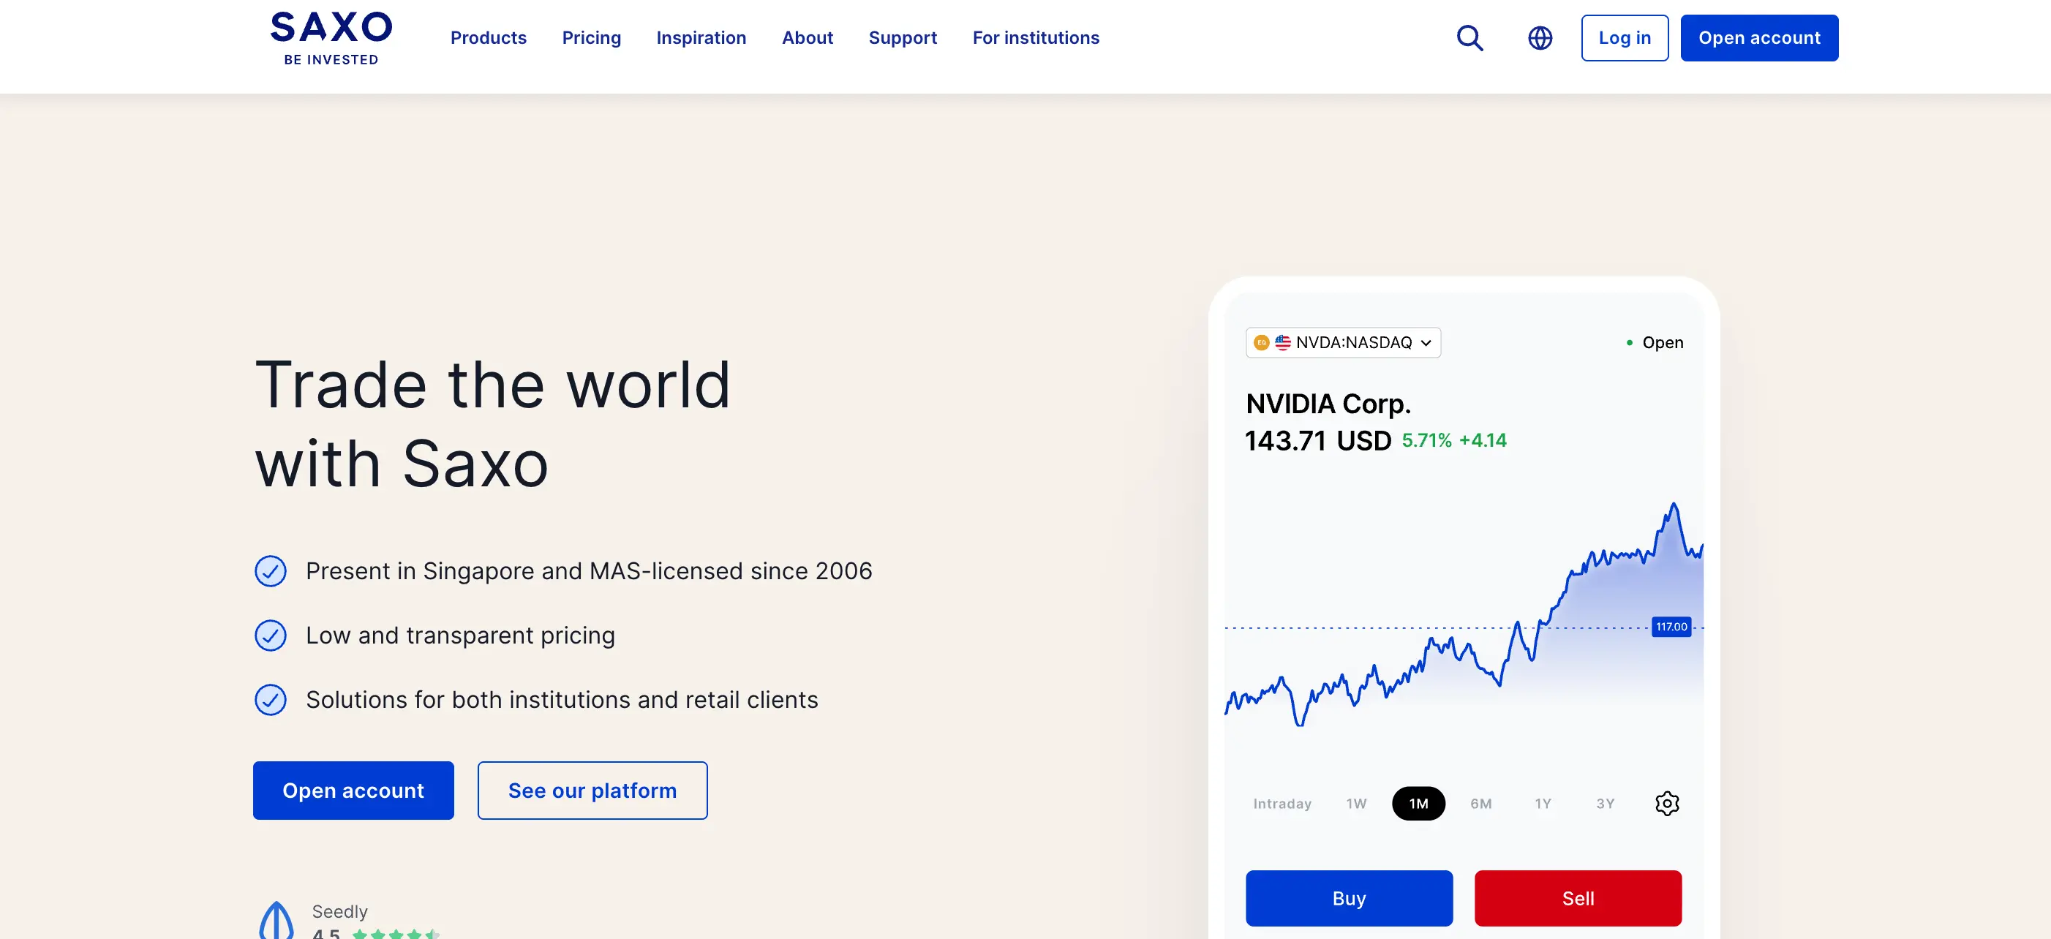The height and width of the screenshot is (939, 2051).
Task: Click the blue Buy button
Action: (1349, 899)
